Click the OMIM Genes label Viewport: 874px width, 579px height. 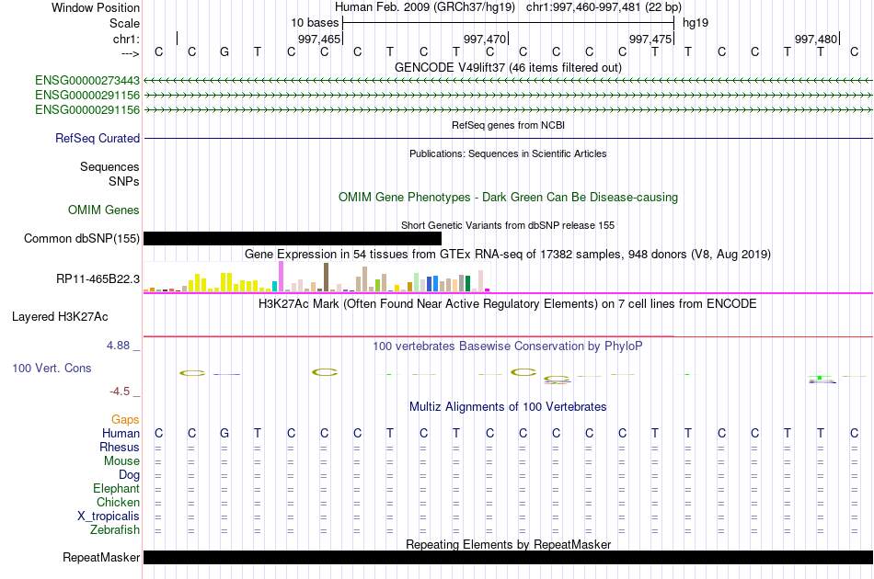pos(104,210)
